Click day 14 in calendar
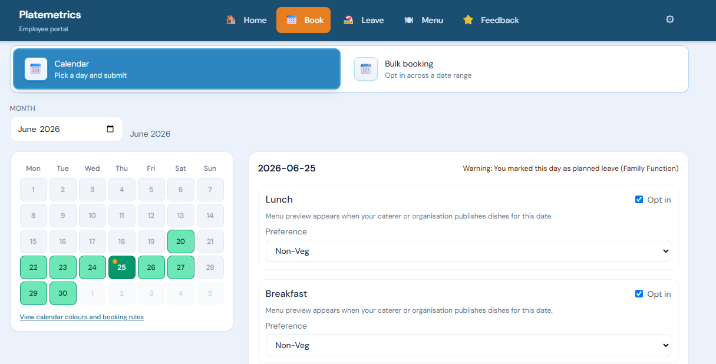This screenshot has height=364, width=716. 210,216
